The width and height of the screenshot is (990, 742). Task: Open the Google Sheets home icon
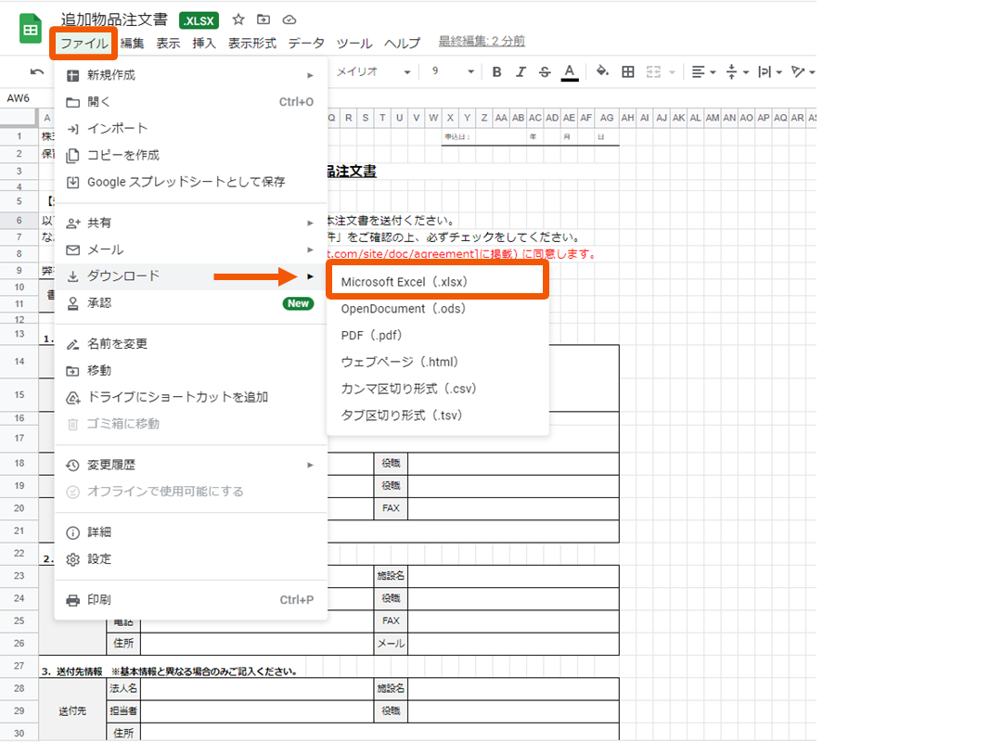[x=31, y=29]
